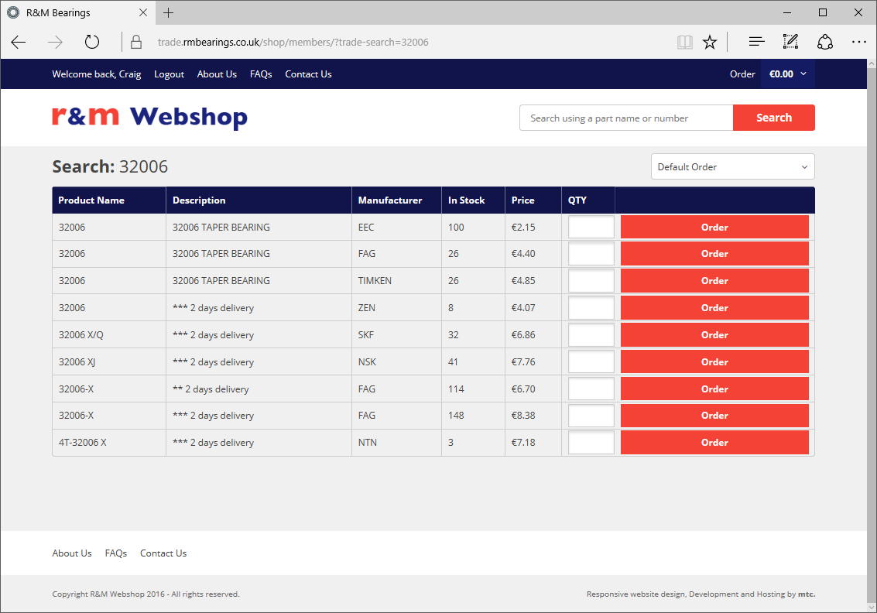Screen dimensions: 877x613
Task: Order the EEC 32006 bearing
Action: [714, 227]
